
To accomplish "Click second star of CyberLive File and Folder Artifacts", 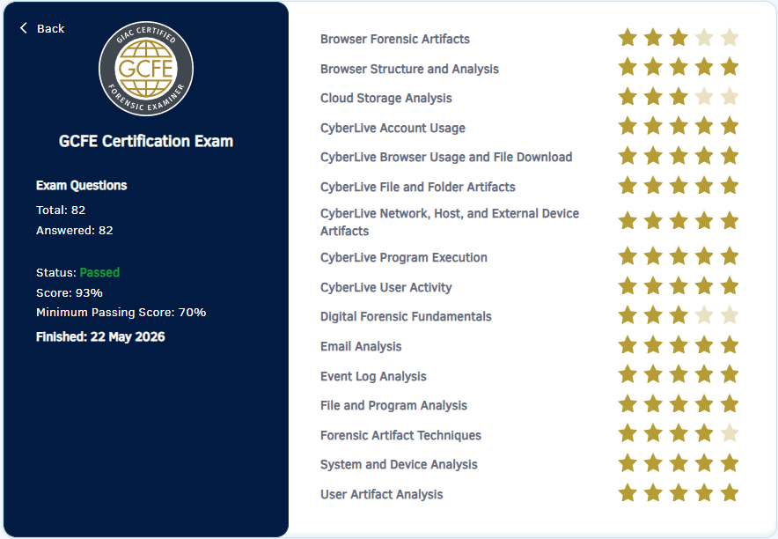I will [x=653, y=186].
